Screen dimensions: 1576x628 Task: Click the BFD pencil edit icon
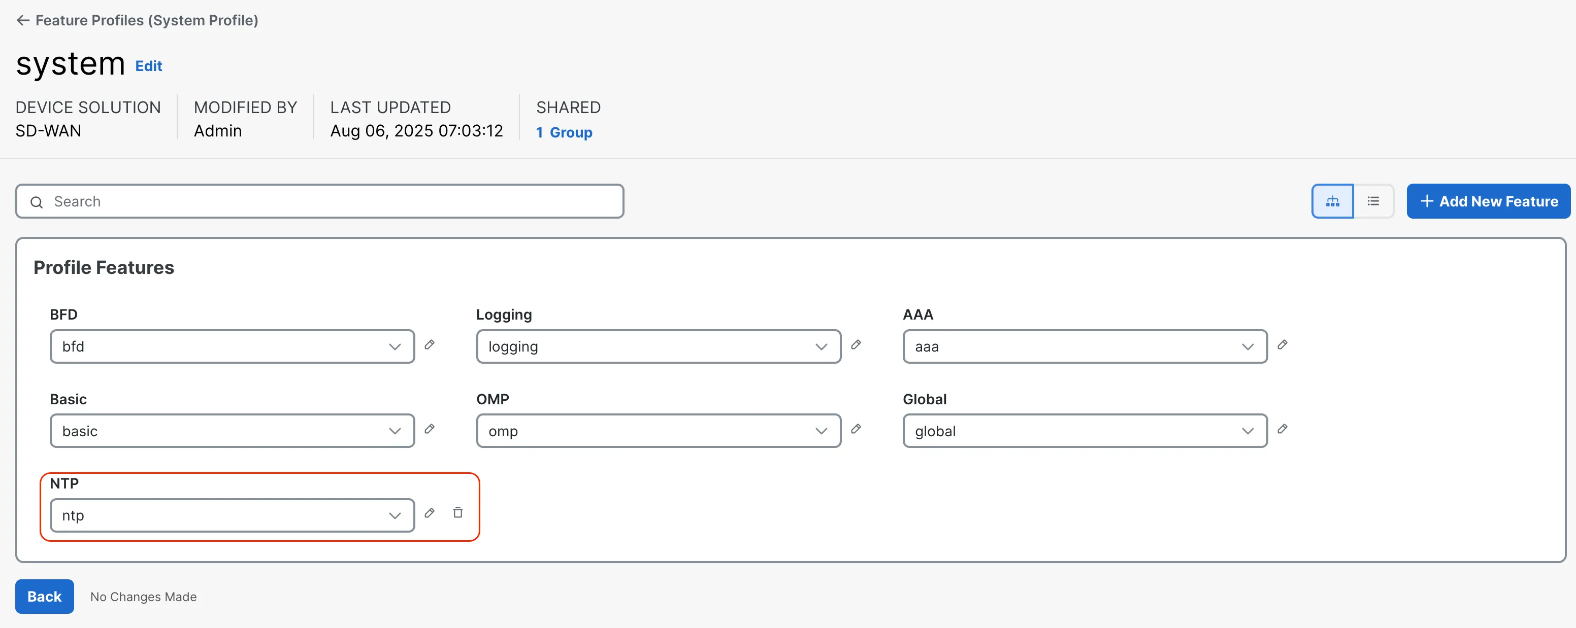430,345
